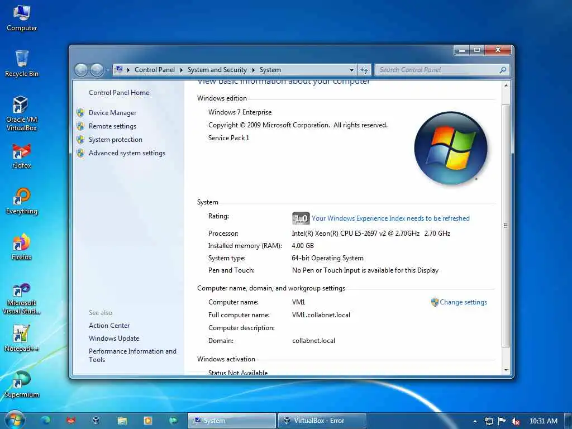Screen dimensions: 572x429
Task: Click Windows Experience Index needs refresh link
Action: pyautogui.click(x=390, y=218)
